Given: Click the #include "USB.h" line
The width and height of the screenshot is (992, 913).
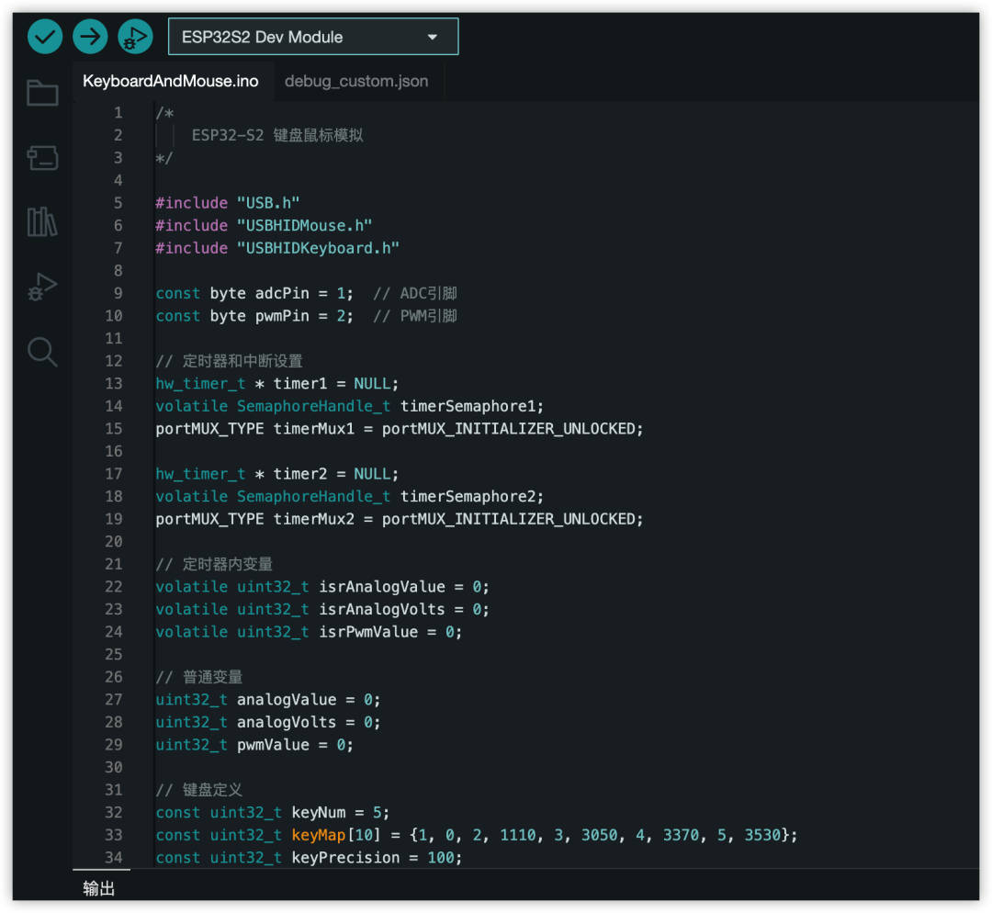Looking at the screenshot, I should click(x=228, y=203).
